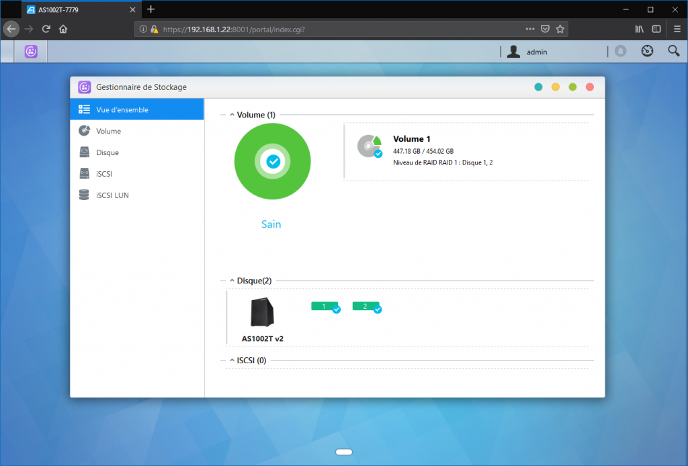Click the admin user profile icon
The height and width of the screenshot is (466, 688).
(513, 51)
